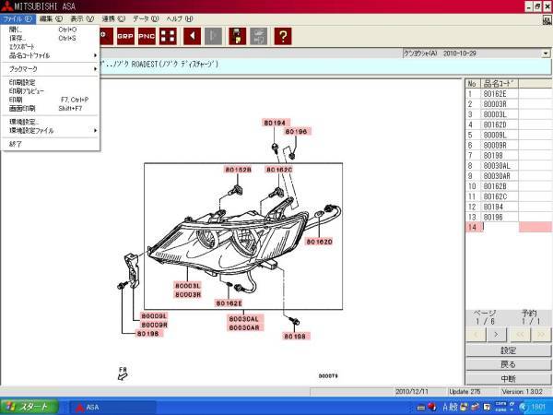
Task: Click the PNC toolbar icon
Action: pyautogui.click(x=145, y=36)
